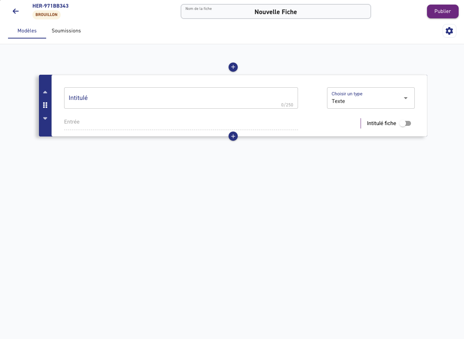Focus the Nom de la fiche field
This screenshot has height=339, width=464.
276,11
